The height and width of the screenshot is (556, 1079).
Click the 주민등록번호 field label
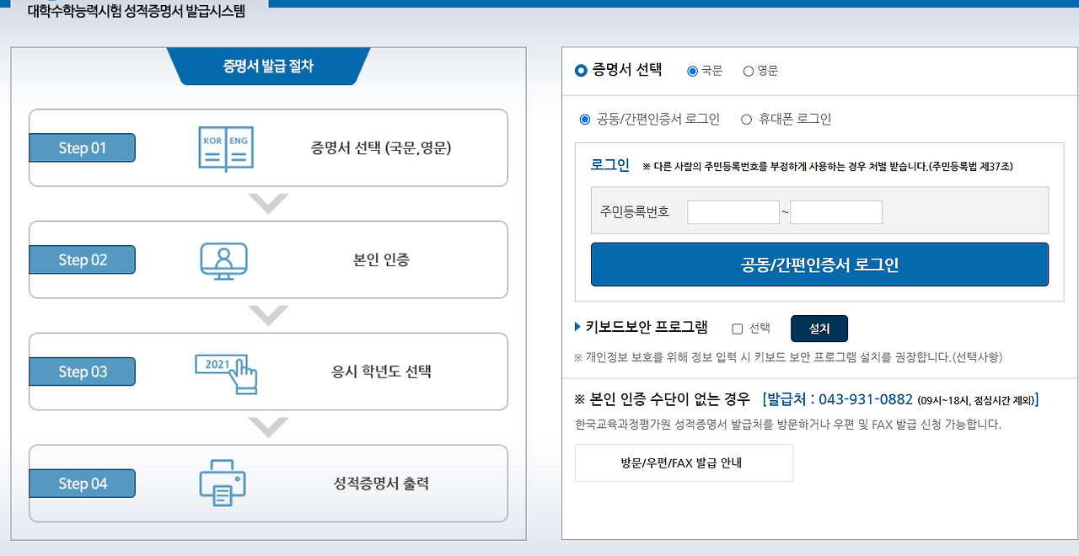point(635,211)
